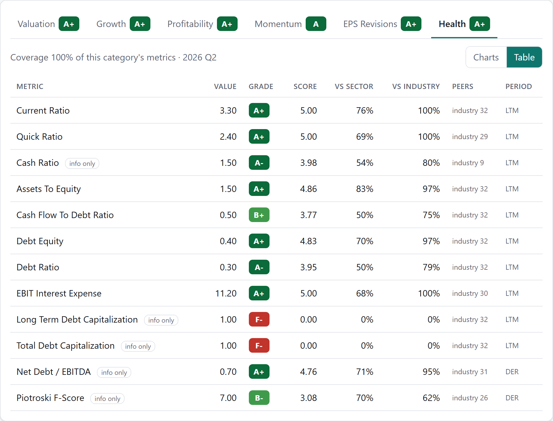This screenshot has width=553, height=421.
Task: Click the GRADE column header
Action: [261, 87]
